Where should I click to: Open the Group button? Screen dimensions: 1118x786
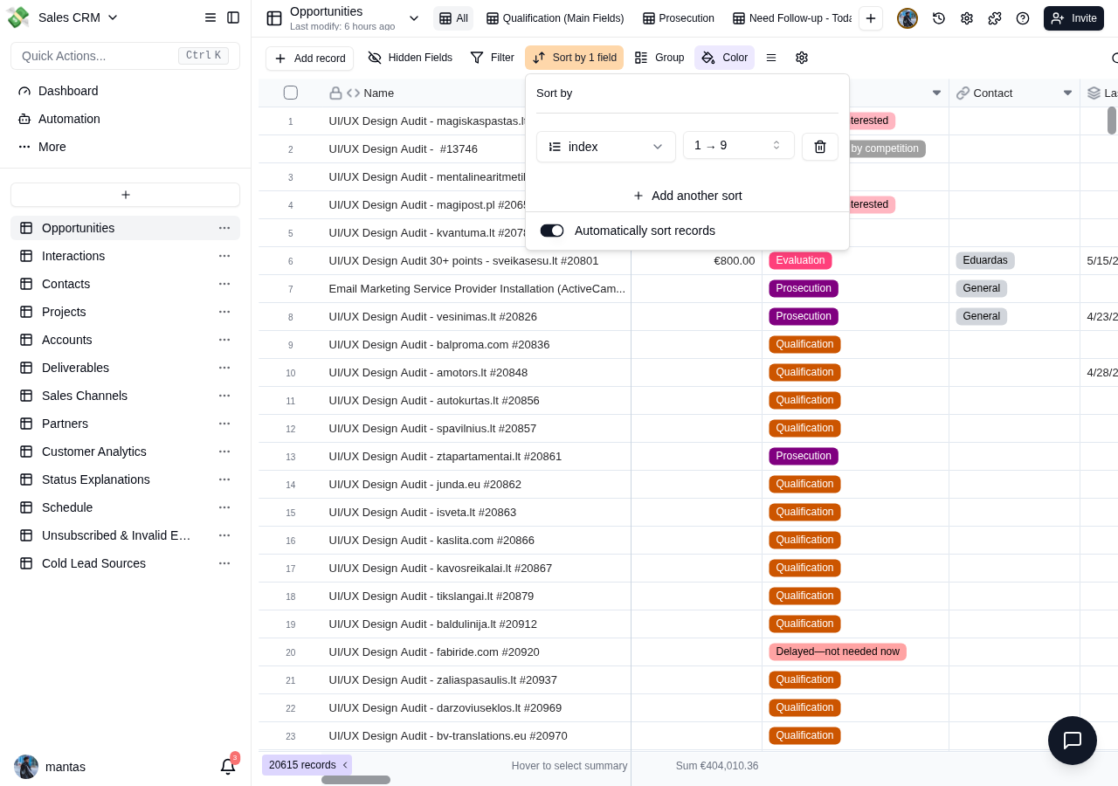[x=659, y=58]
